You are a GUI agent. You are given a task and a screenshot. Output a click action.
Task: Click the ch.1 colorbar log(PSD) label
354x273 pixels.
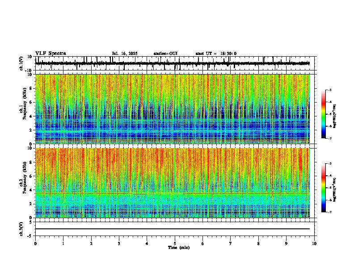[x=334, y=116]
